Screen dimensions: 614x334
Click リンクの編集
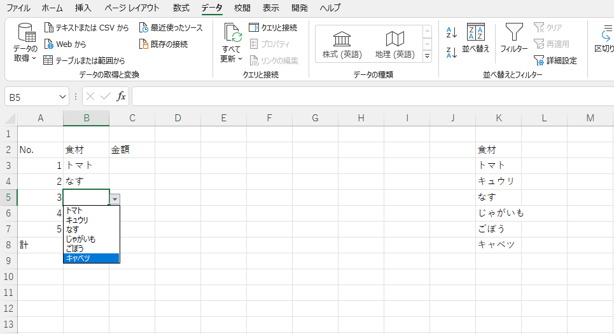point(274,60)
